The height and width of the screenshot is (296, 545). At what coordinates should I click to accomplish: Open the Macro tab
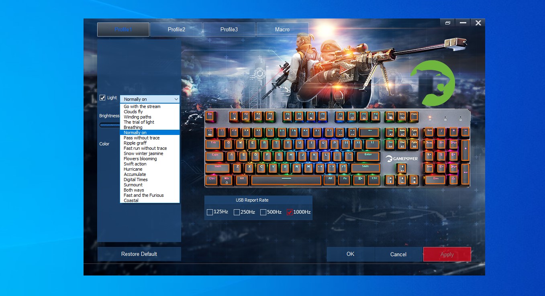282,29
